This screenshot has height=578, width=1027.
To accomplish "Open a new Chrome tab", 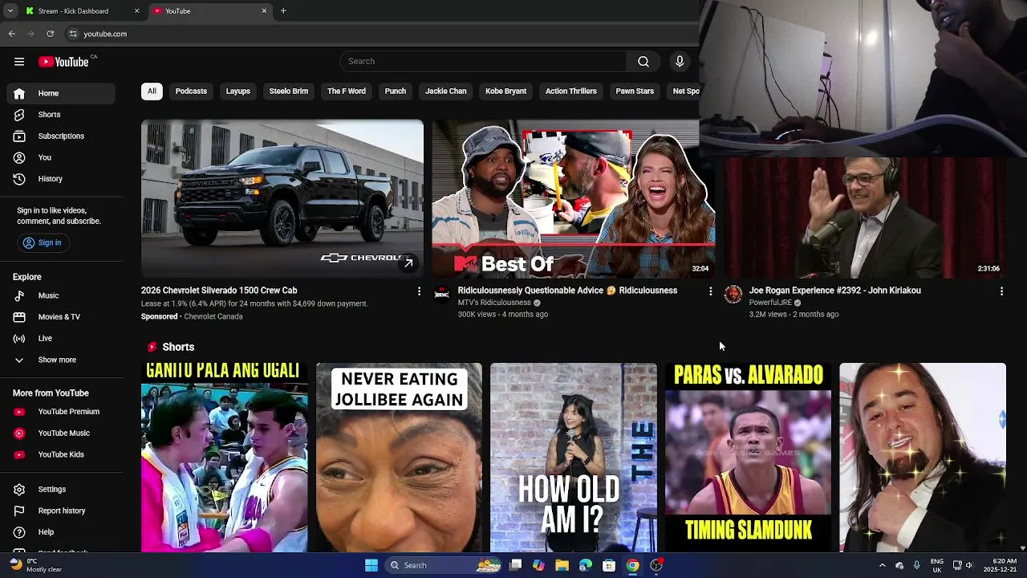I will (x=283, y=11).
